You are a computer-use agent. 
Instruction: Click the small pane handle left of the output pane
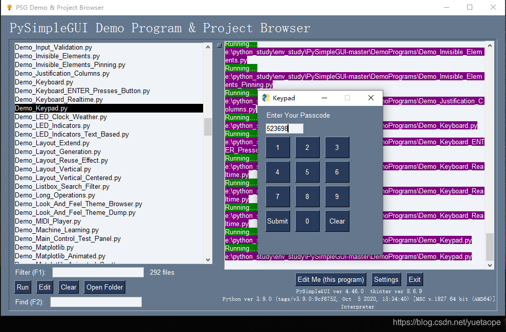(x=219, y=46)
